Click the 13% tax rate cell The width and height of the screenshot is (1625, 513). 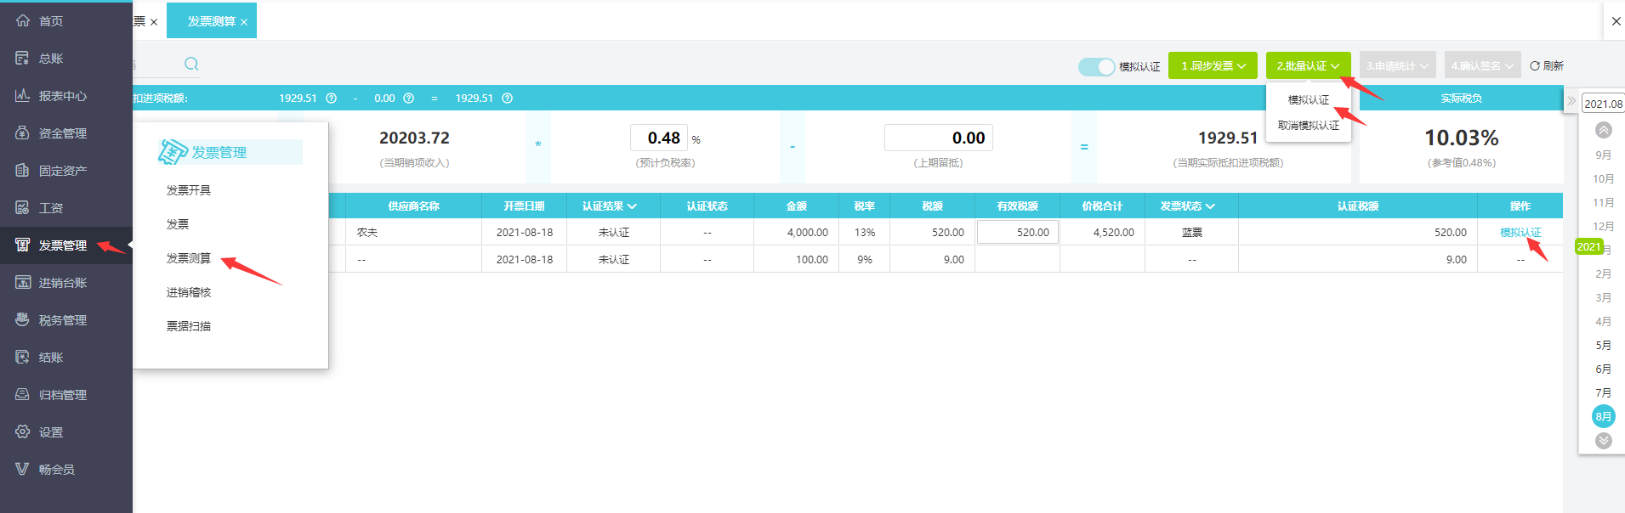point(865,232)
